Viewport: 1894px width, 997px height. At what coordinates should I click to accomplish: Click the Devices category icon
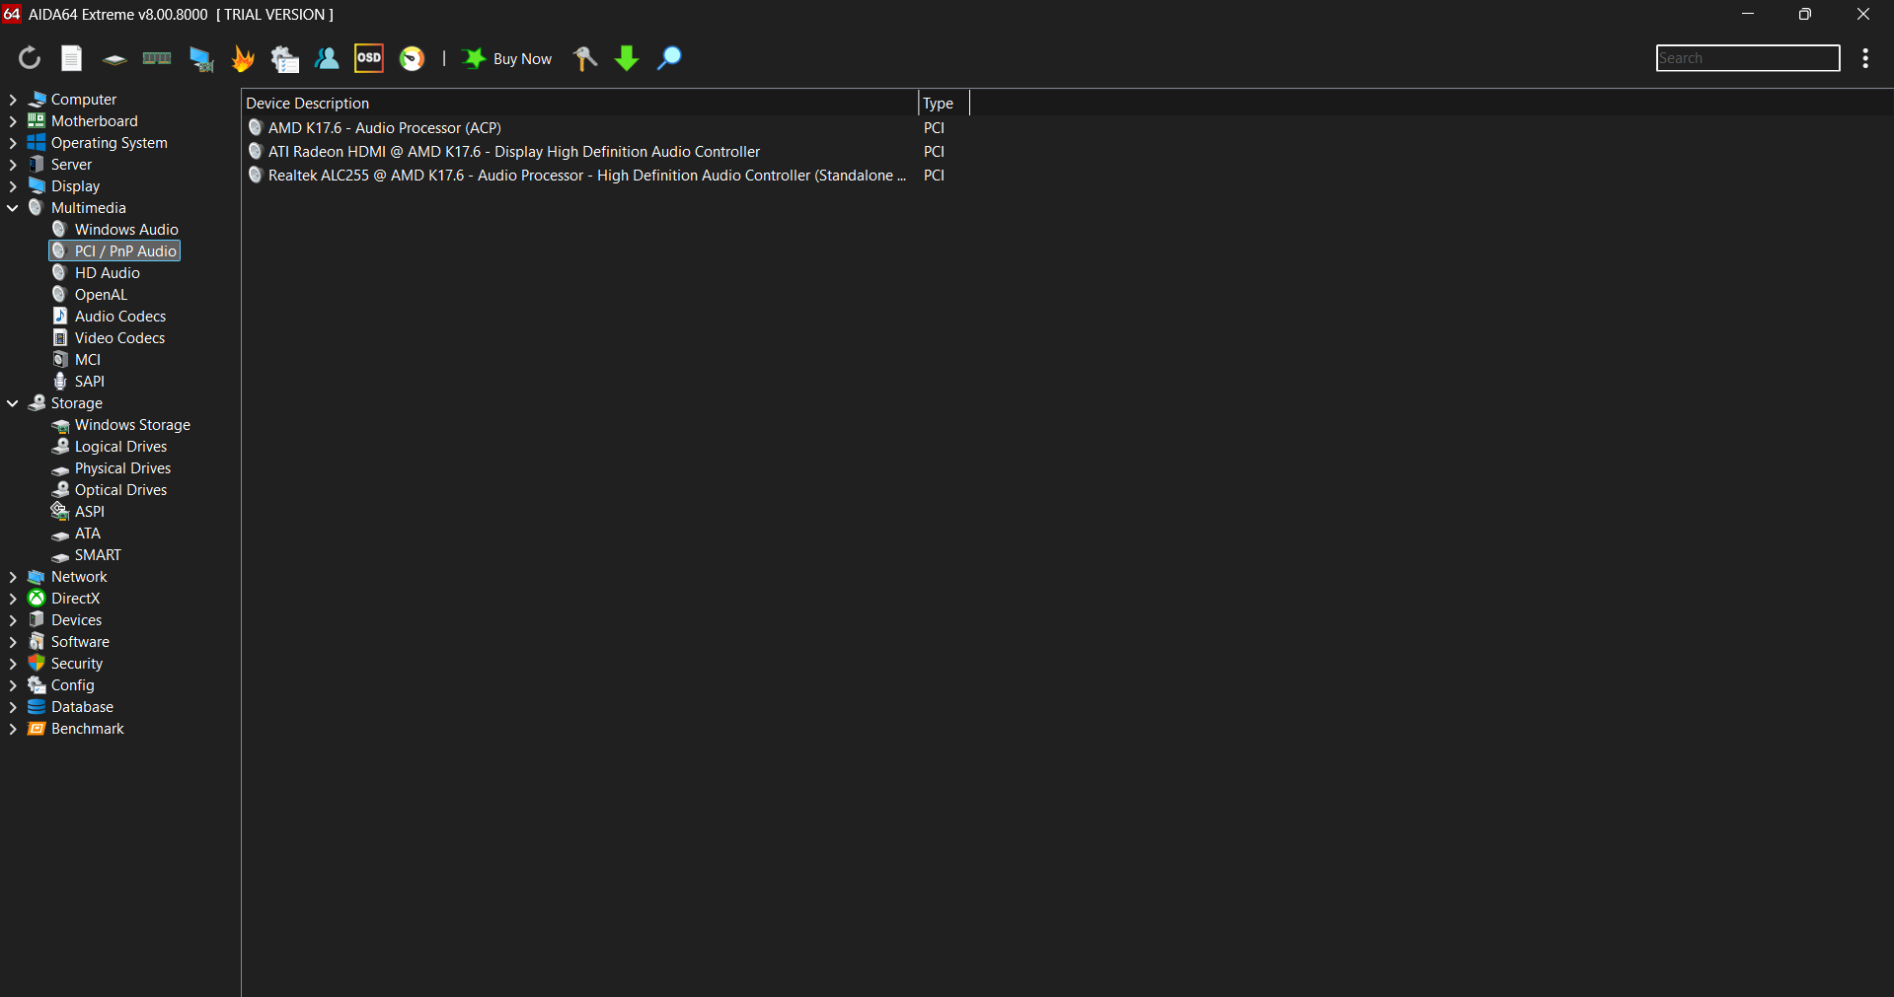(x=37, y=619)
